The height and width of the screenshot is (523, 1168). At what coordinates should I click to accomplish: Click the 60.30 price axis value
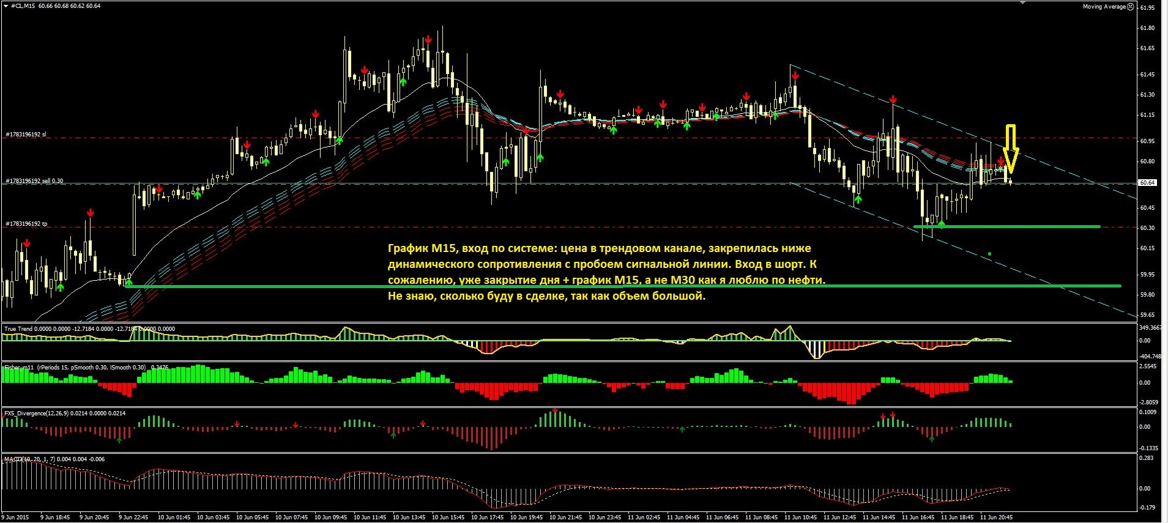(1147, 228)
